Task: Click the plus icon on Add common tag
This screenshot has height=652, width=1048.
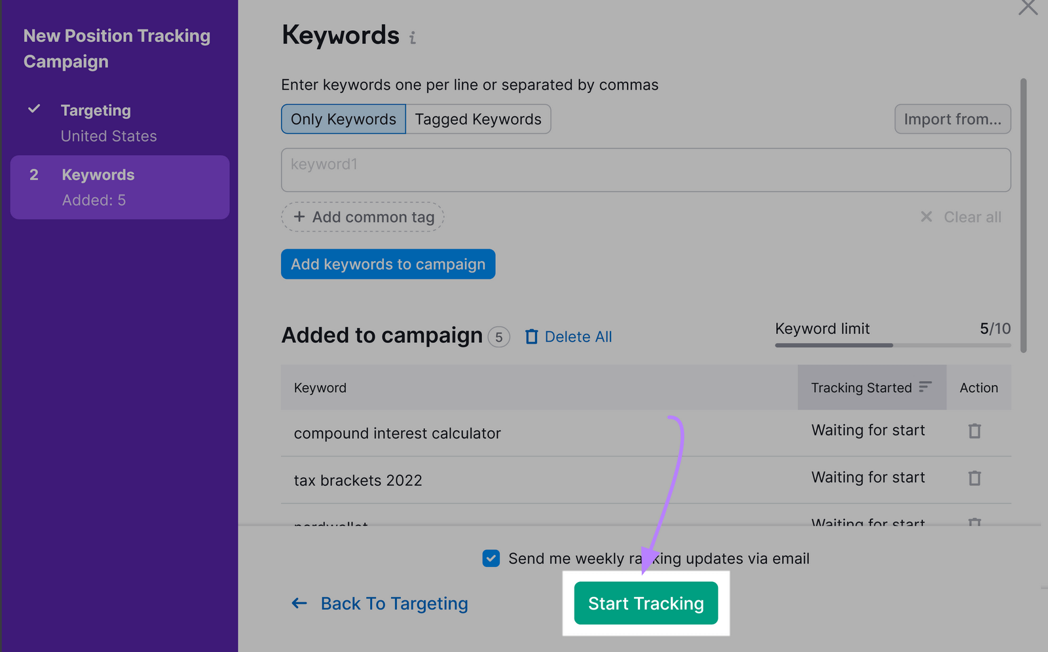Action: [299, 217]
